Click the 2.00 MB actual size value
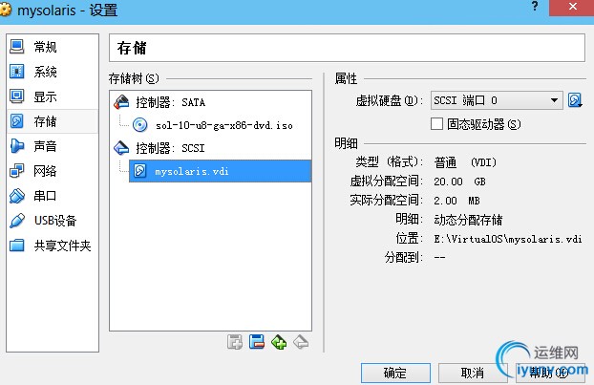594x385 pixels. 456,201
